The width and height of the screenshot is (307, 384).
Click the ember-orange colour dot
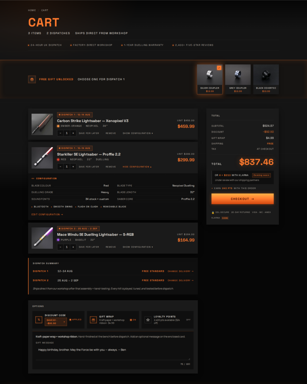pos(58,126)
